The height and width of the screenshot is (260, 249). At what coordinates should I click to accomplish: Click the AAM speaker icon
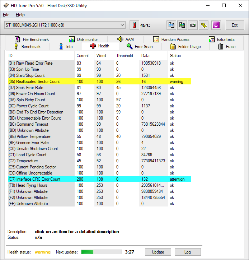[x=120, y=39]
